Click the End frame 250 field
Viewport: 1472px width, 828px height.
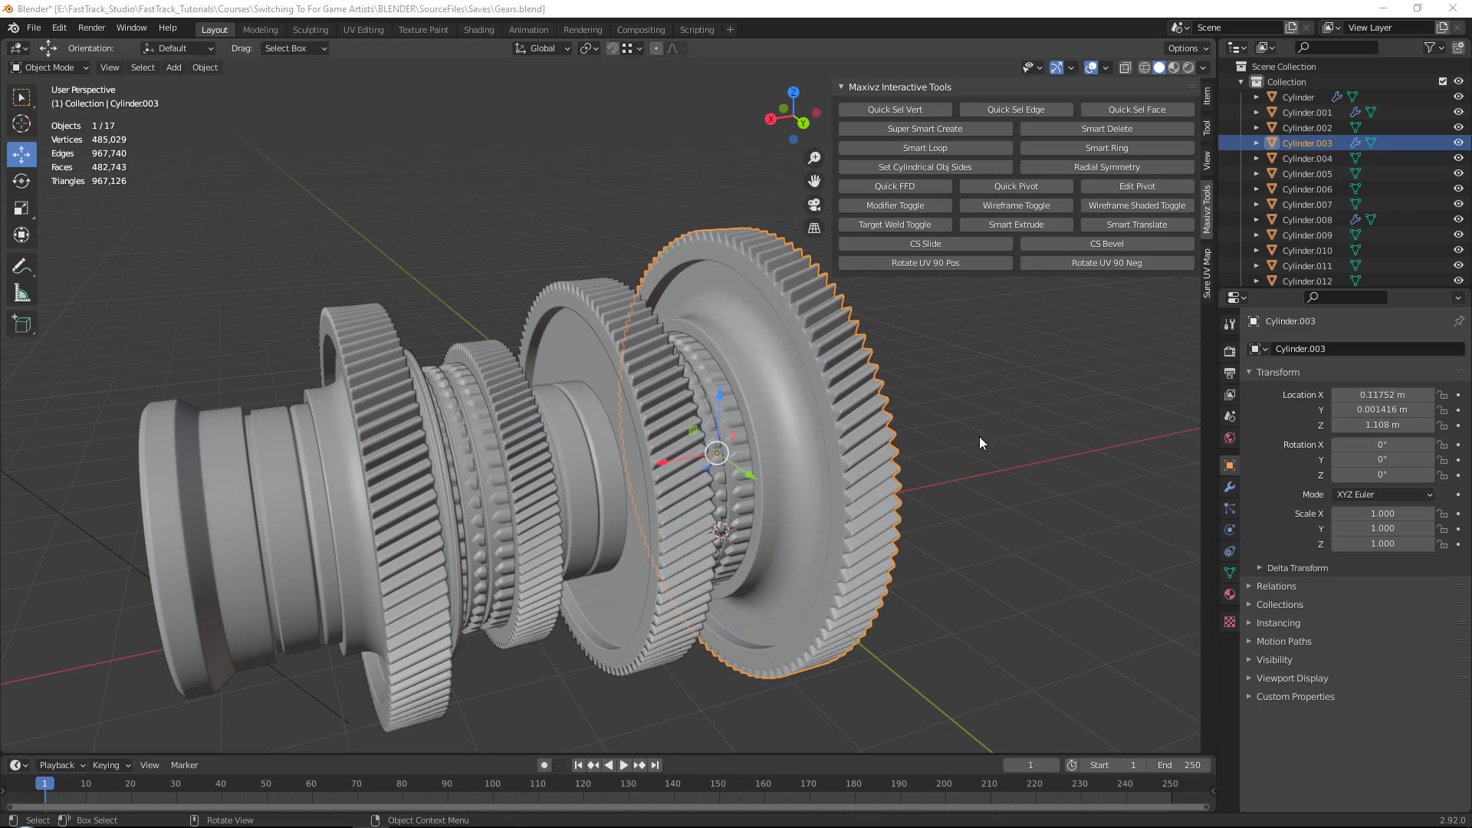point(1180,765)
